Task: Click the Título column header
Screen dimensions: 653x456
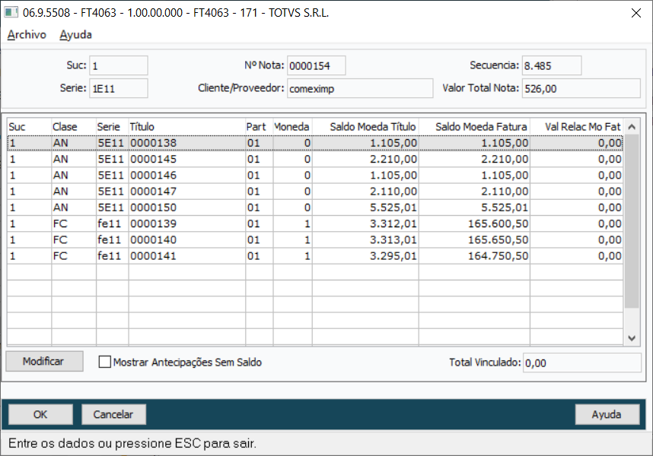Action: (187, 127)
